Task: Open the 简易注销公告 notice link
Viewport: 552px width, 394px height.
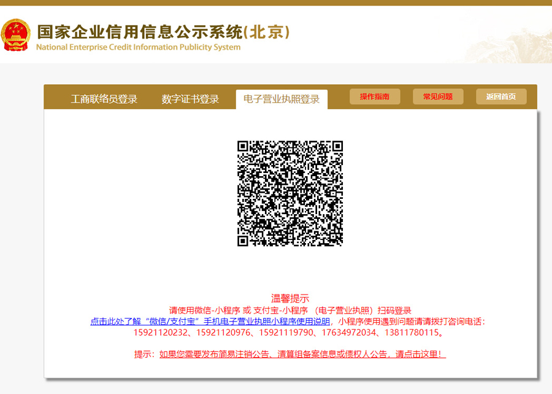Action: 302,354
